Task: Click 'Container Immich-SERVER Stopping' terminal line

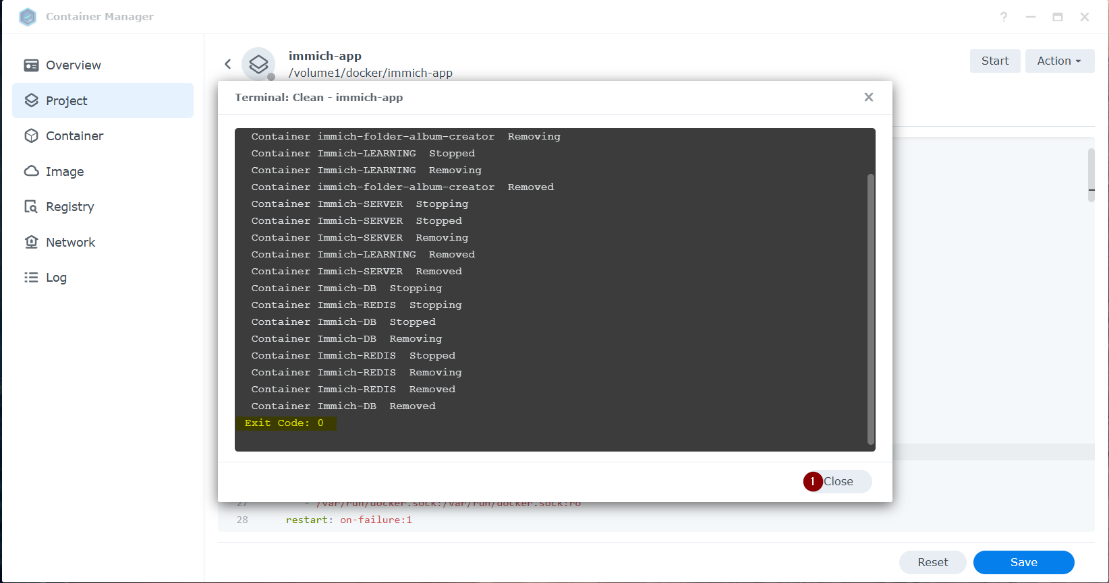Action: pyautogui.click(x=360, y=204)
